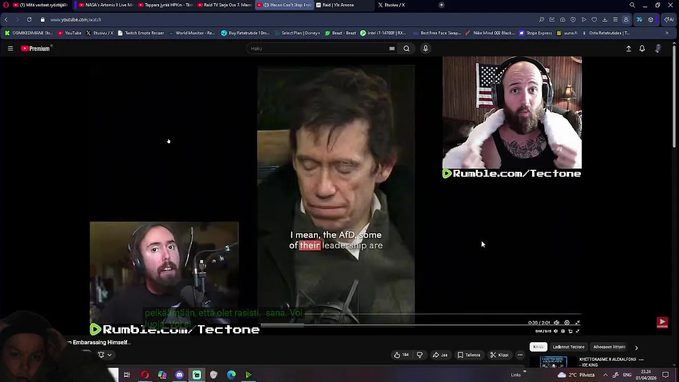Switch to Etusivu / X tab
The image size is (679, 382).
click(x=393, y=5)
